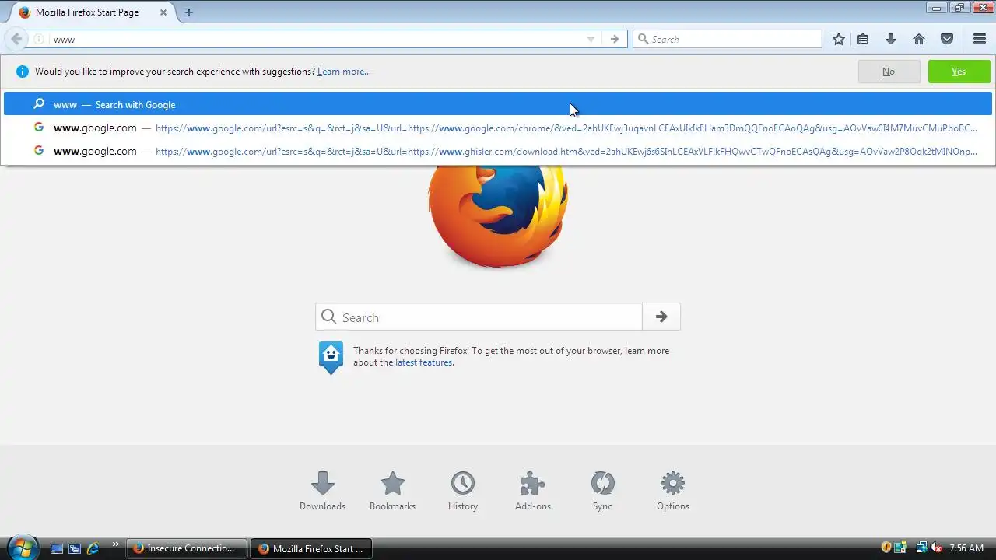Select the ghisler.com download history suggestion
Screen dimensions: 996x560
pos(498,151)
